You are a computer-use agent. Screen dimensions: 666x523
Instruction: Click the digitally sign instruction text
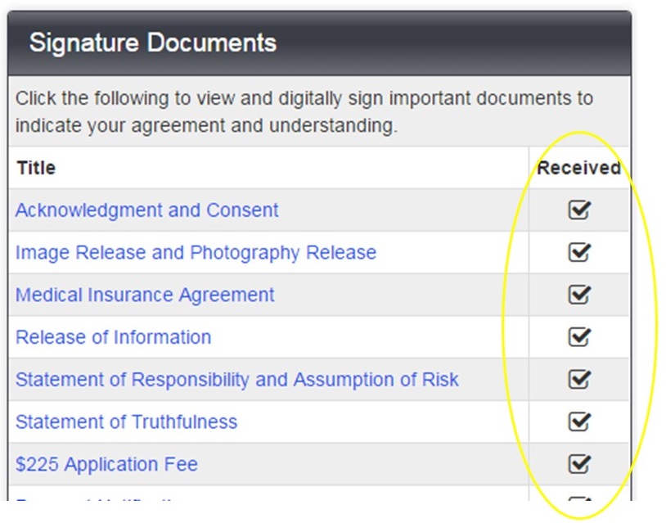coord(304,112)
